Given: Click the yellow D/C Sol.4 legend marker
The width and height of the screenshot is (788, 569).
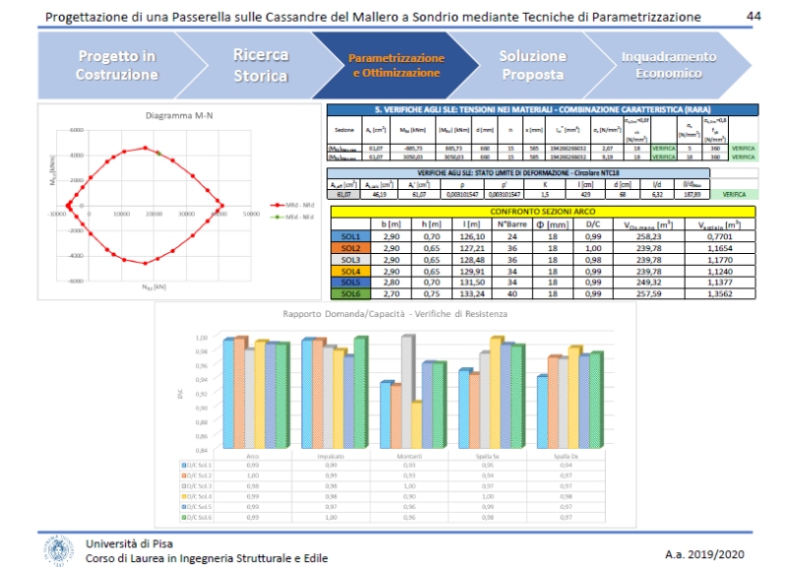Looking at the screenshot, I should tap(183, 495).
